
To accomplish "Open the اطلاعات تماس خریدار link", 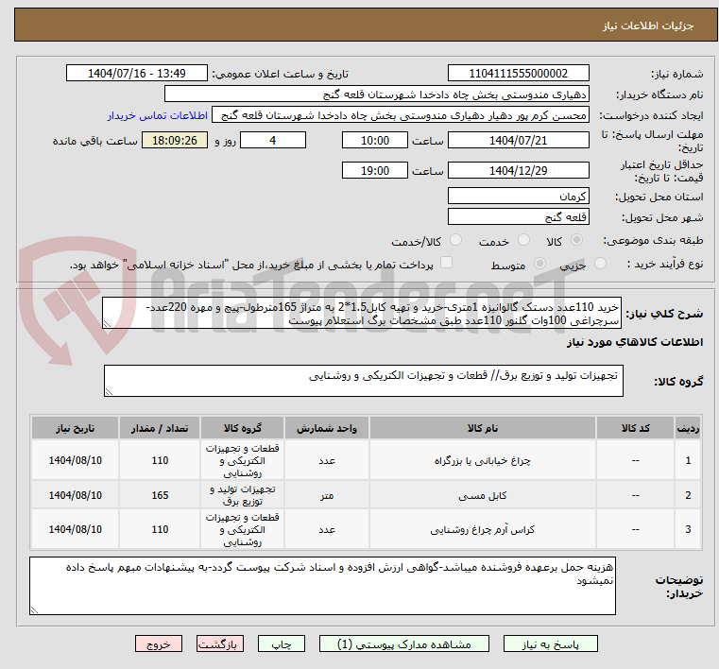I will [x=158, y=115].
